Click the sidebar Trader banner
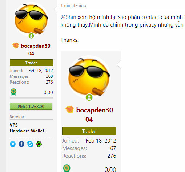The width and height of the screenshot is (185, 172). pos(31,63)
